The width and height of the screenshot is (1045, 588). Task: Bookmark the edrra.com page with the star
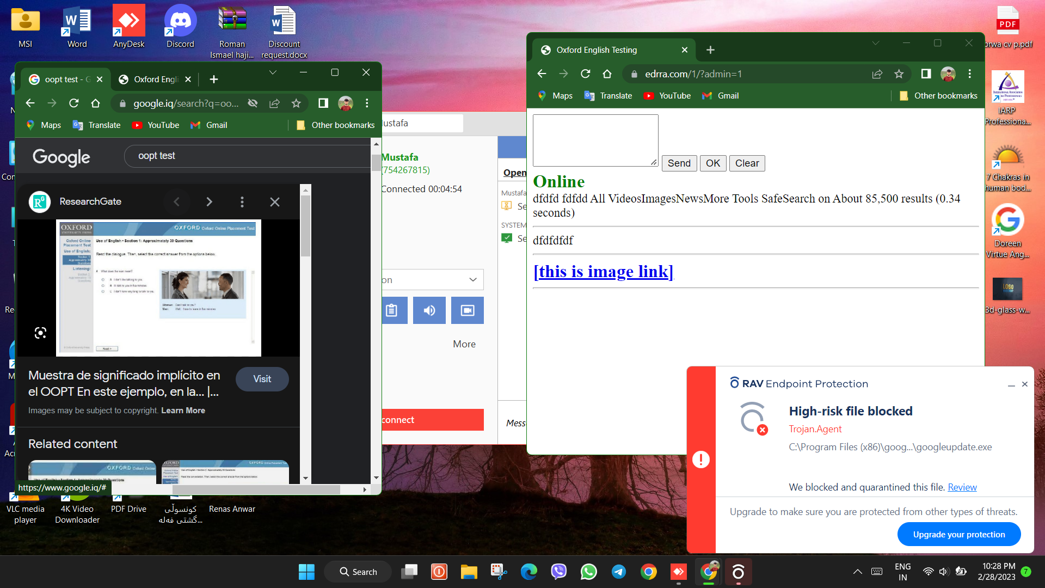[x=899, y=74]
